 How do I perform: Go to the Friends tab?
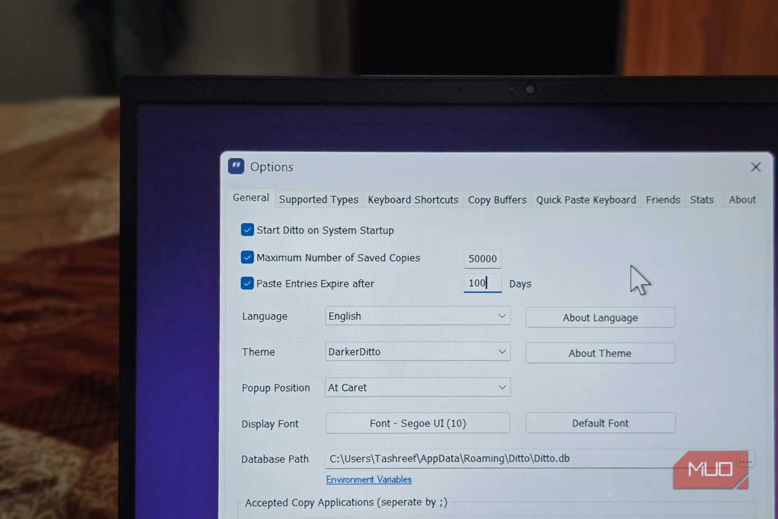(662, 200)
